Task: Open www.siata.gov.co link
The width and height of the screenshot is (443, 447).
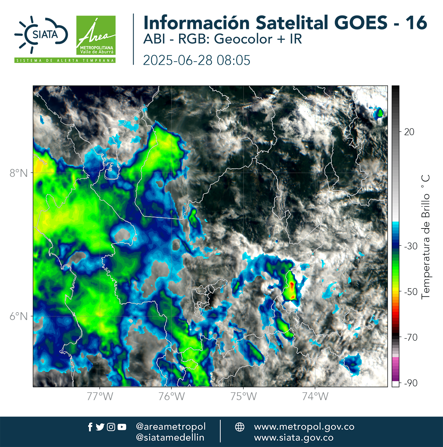Action: (x=294, y=438)
